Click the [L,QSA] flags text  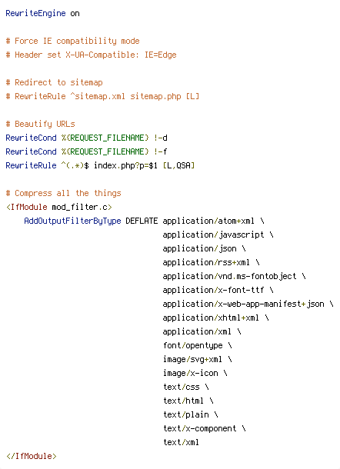[x=178, y=165]
